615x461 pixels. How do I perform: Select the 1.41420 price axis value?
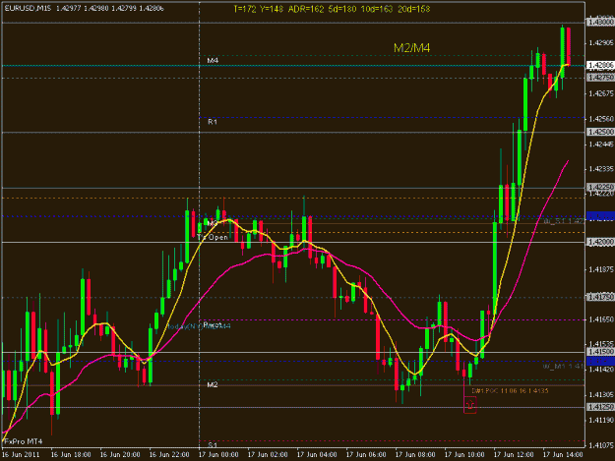click(601, 370)
